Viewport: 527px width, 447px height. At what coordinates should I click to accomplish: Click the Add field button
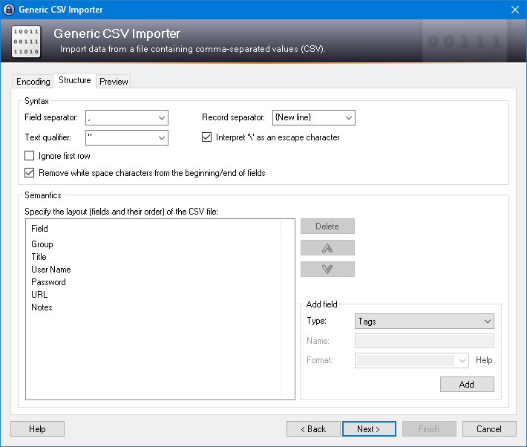466,385
